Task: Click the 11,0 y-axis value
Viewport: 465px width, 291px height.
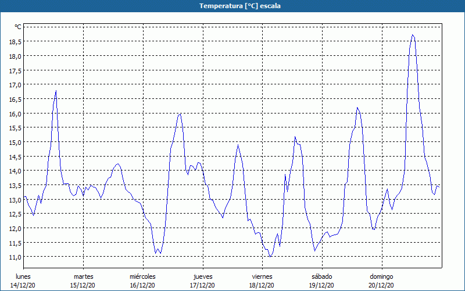Action: 16,257
